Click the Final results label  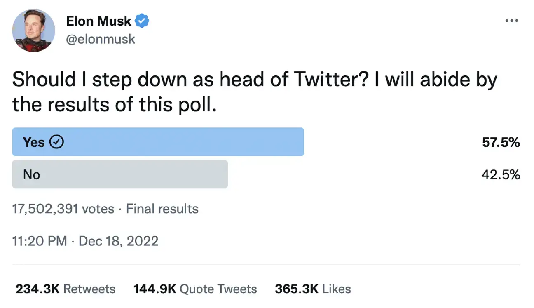click(x=162, y=209)
